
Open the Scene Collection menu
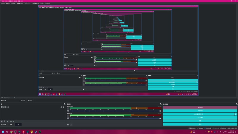pos(35,3)
